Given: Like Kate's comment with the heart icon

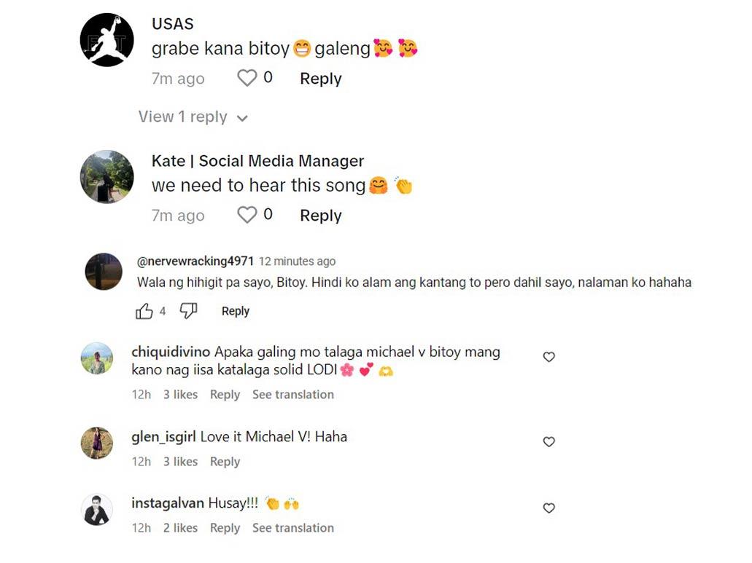Looking at the screenshot, I should [247, 215].
